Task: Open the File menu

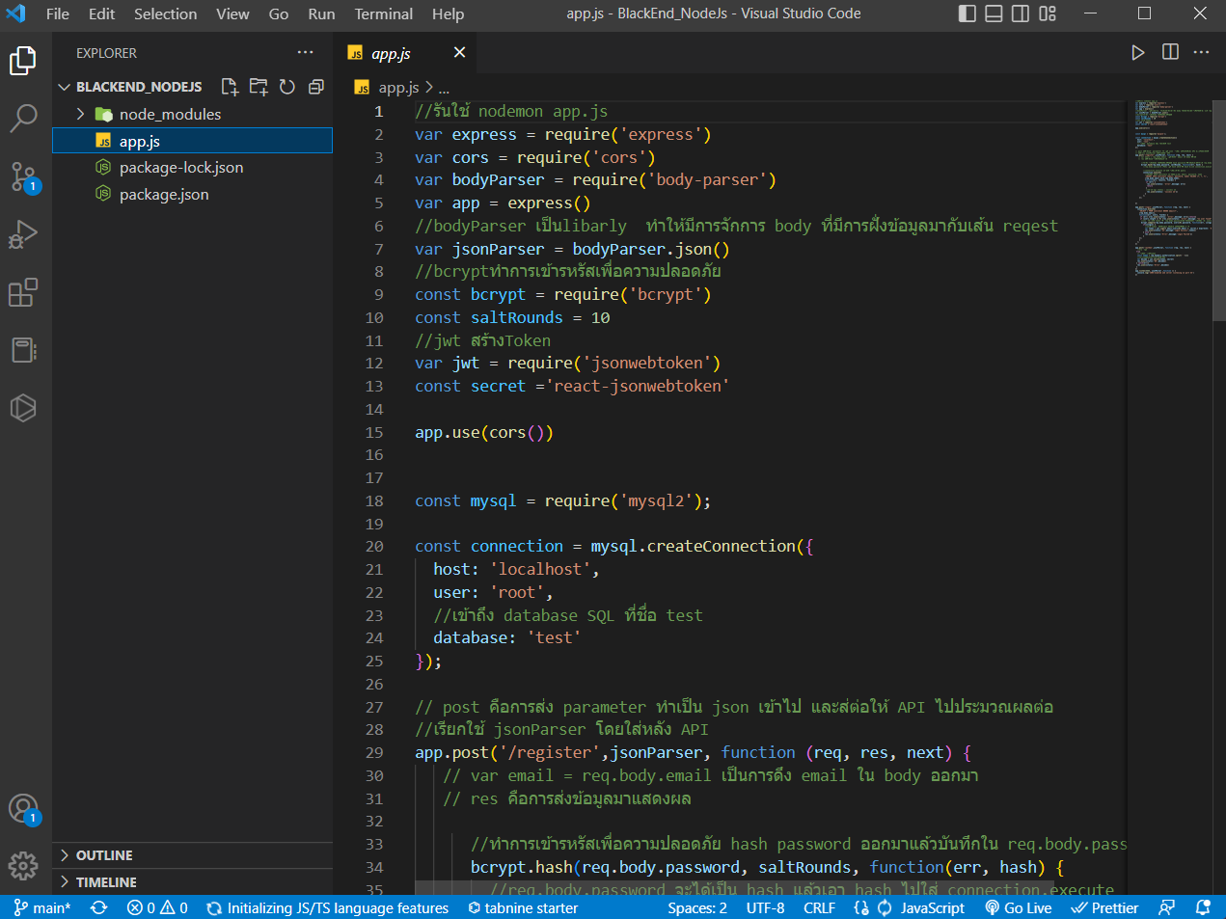Action: [58, 14]
